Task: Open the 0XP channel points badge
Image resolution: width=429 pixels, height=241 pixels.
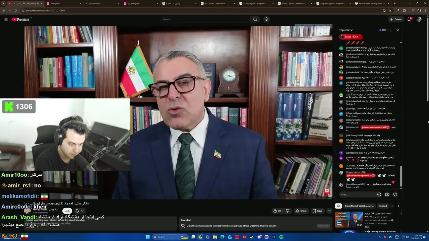Action: (x=382, y=30)
